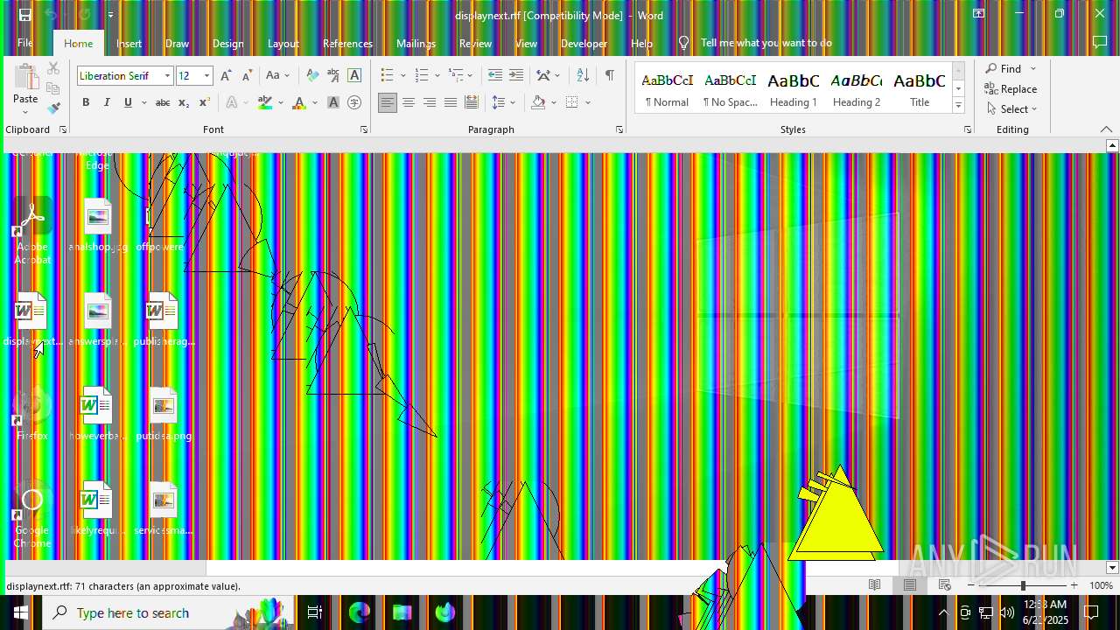Click the Tell me search field
The width and height of the screenshot is (1120, 630).
(766, 43)
